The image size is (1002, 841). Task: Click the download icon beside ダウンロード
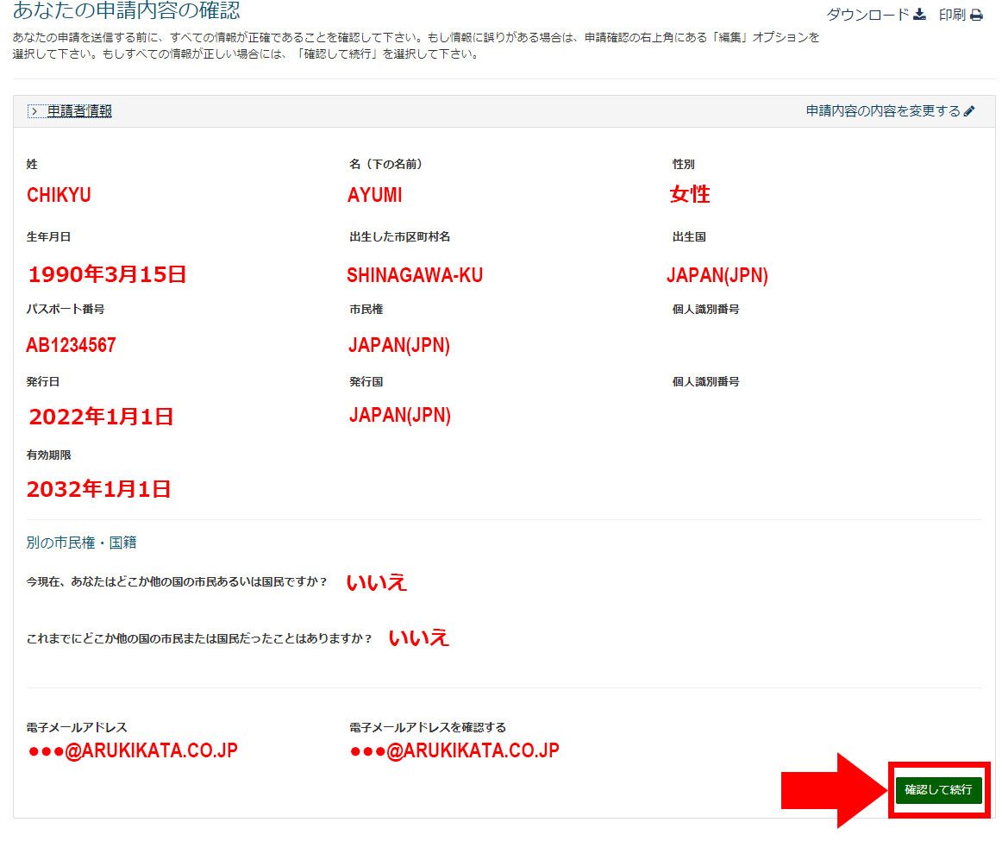point(919,15)
